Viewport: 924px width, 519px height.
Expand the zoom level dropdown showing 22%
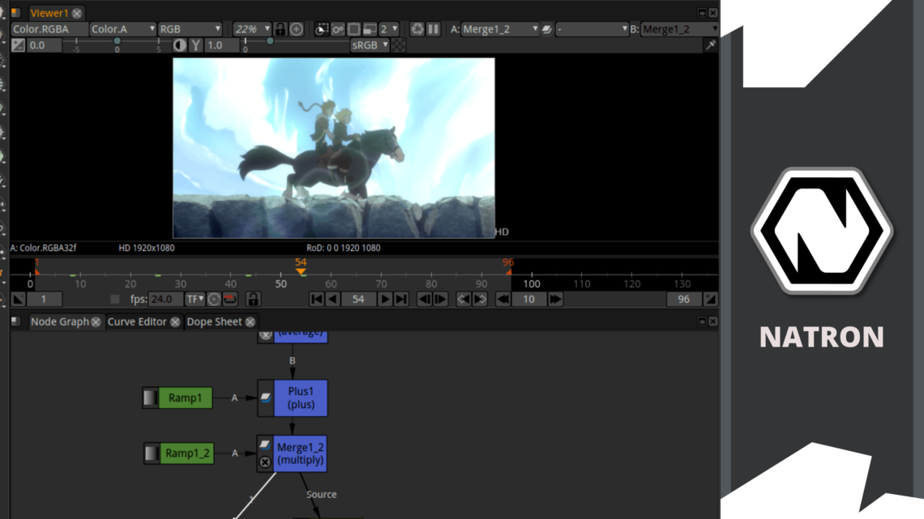tap(251, 28)
